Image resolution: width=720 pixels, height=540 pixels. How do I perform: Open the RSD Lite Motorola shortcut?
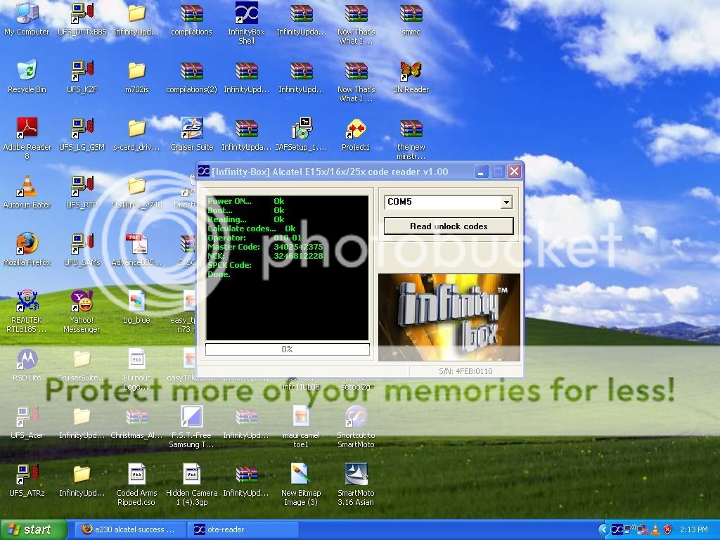click(27, 359)
